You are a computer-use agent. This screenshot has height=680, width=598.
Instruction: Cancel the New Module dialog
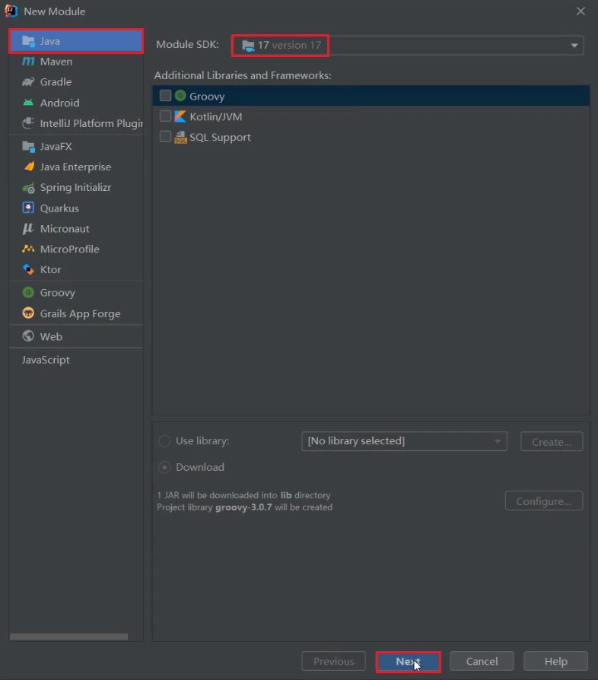point(482,661)
